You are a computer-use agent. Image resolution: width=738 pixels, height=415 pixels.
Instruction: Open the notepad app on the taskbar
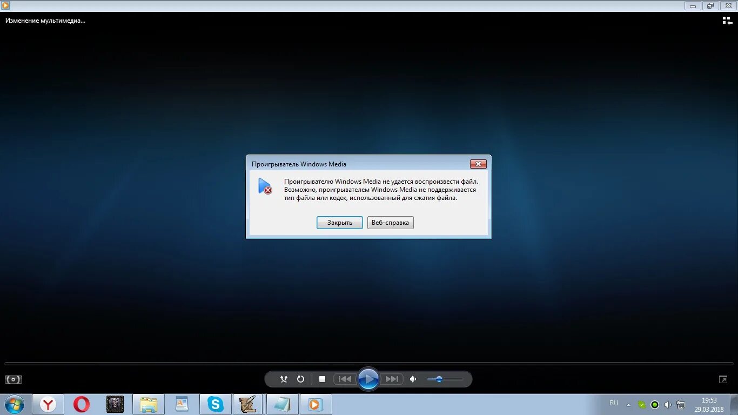282,404
